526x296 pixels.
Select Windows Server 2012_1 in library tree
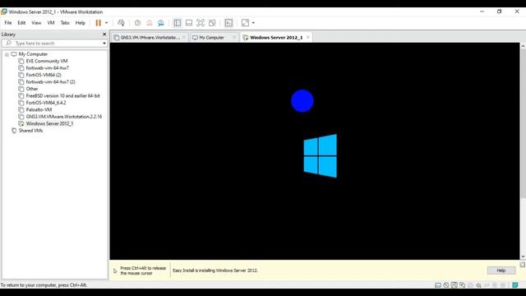tap(49, 123)
